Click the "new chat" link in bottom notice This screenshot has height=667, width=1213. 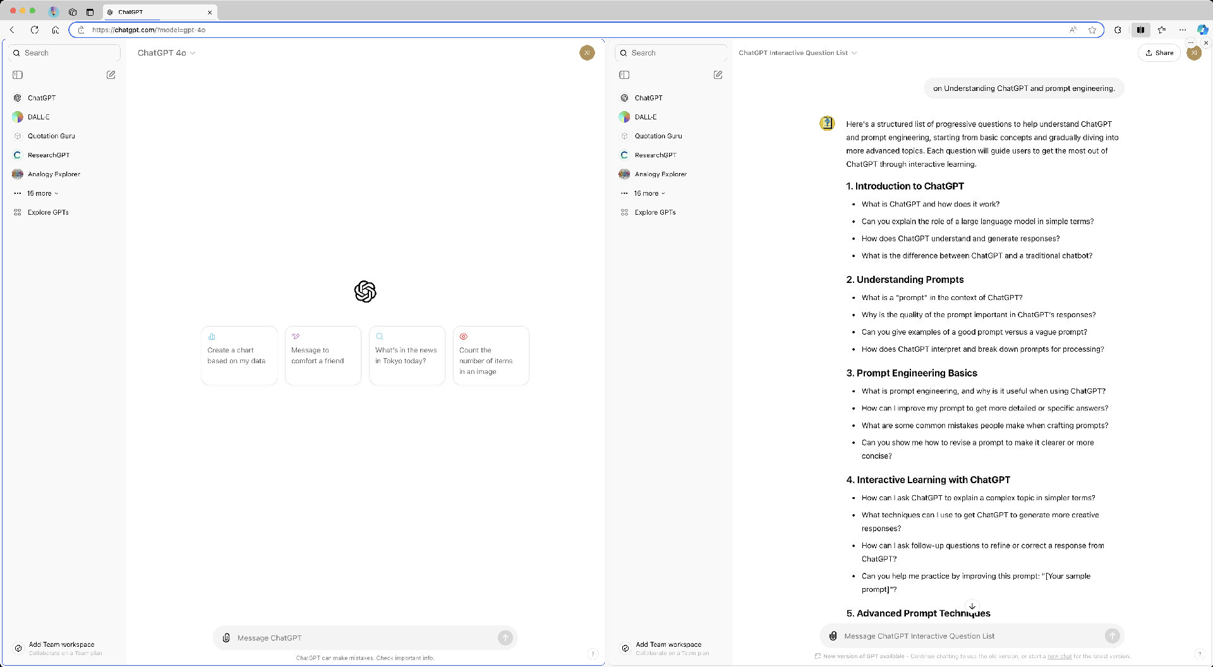point(1059,656)
